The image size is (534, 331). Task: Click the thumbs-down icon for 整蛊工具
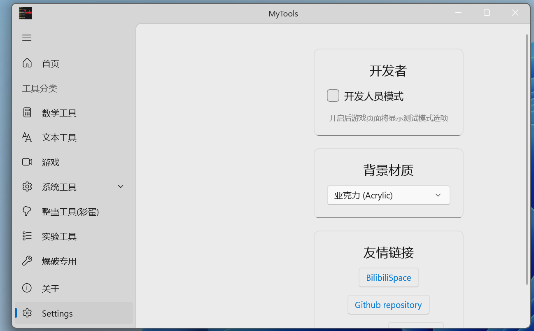point(27,211)
